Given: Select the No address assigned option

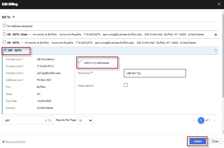Looking at the screenshot, I should pos(4,26).
